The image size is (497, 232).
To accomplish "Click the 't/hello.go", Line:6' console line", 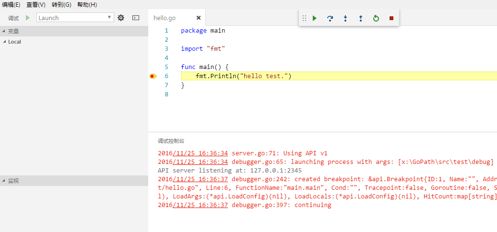I will [328, 188].
